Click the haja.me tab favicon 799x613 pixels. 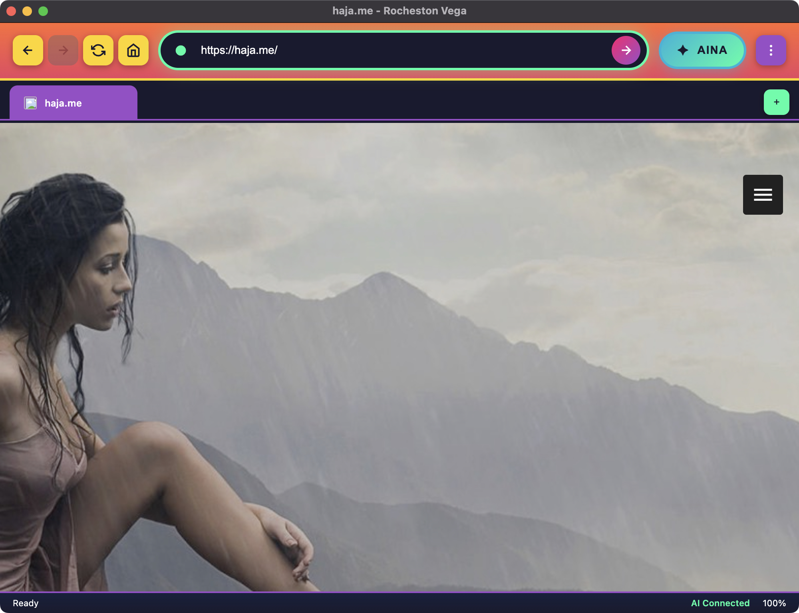coord(30,103)
